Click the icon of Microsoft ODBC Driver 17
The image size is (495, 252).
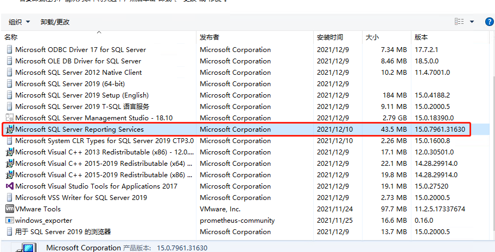10,49
